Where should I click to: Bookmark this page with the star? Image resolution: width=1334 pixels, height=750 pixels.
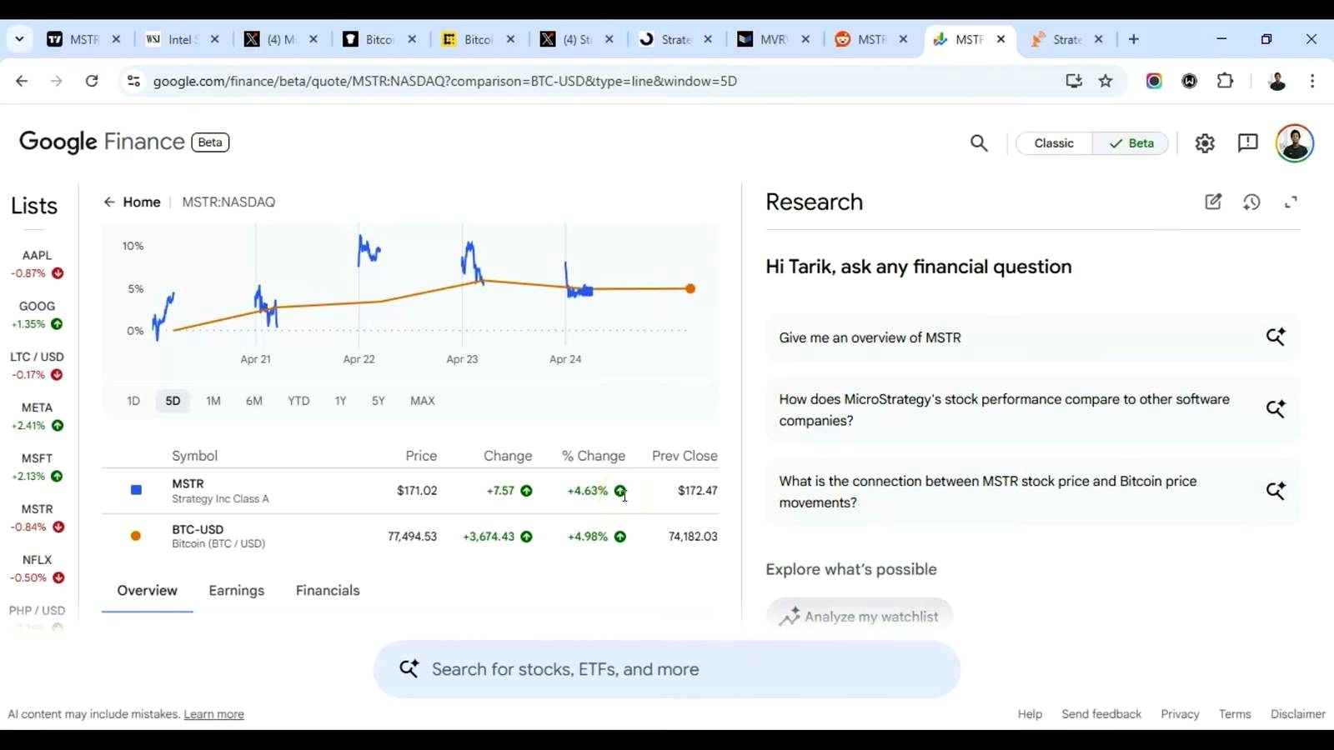coord(1106,81)
